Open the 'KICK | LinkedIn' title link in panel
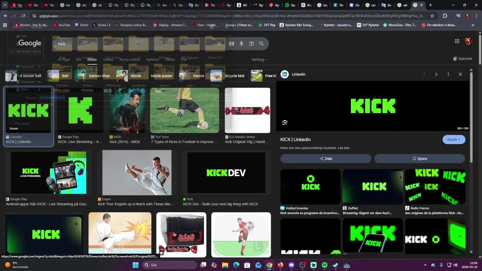The image size is (482, 271). 295,140
